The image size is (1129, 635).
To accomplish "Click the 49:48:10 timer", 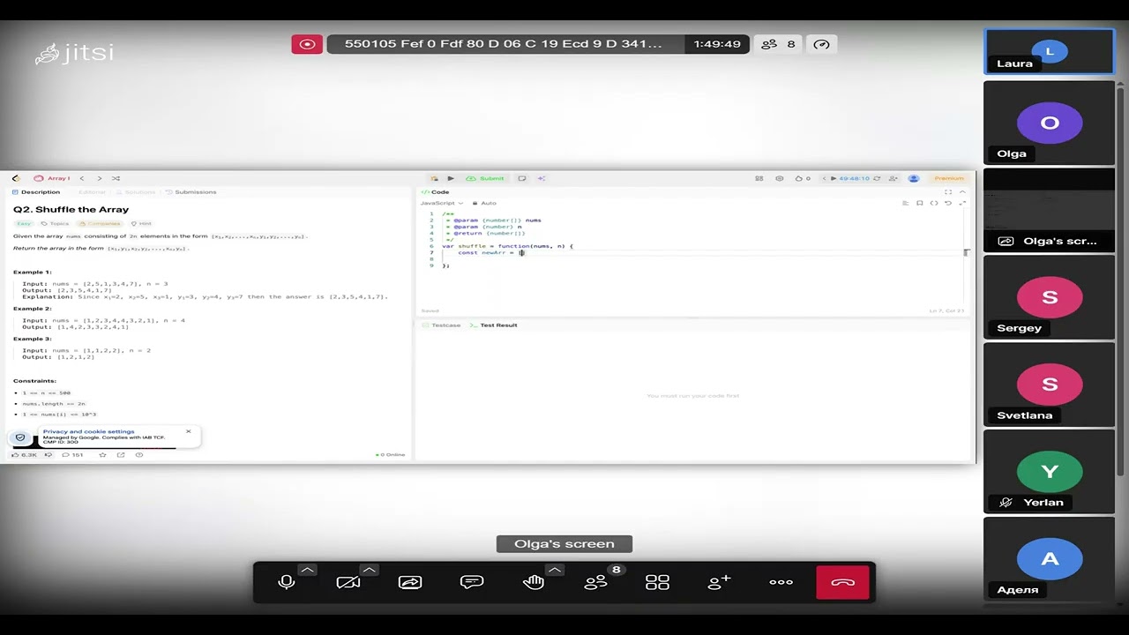I will tap(854, 178).
